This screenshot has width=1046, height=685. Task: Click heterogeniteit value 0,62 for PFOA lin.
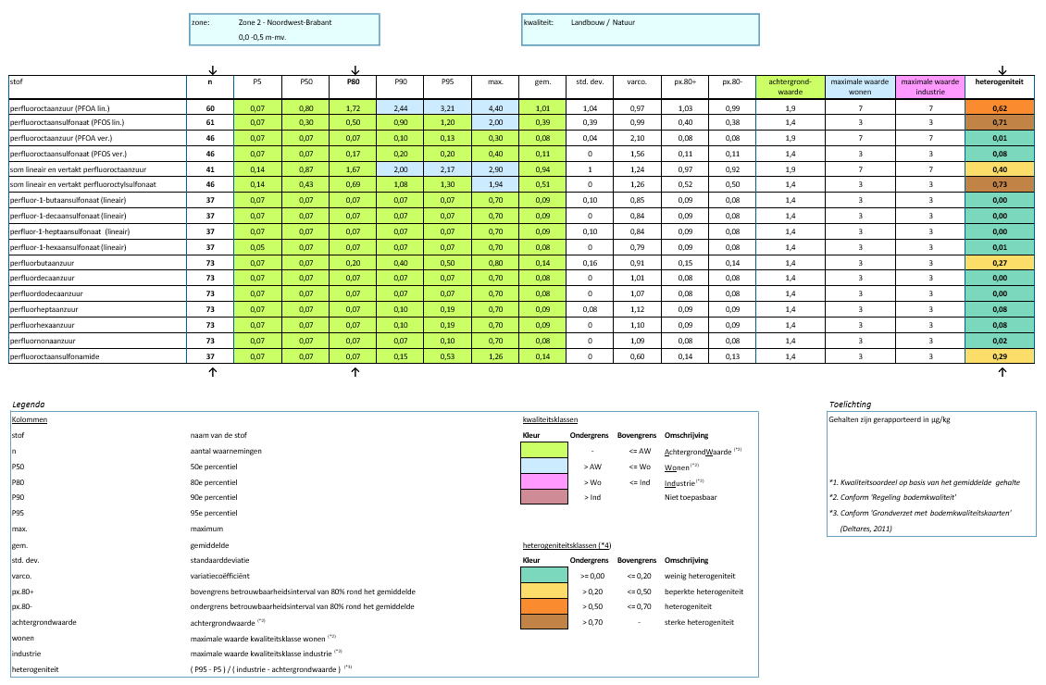(1000, 107)
